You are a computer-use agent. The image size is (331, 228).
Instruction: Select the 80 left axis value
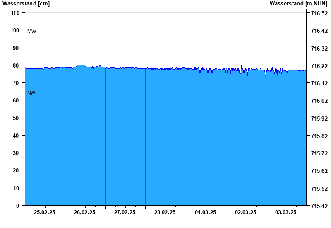(x=16, y=65)
